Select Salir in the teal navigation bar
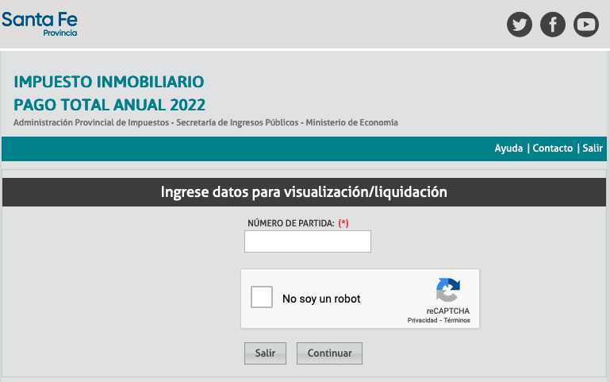Viewport: 610px width, 382px height. click(593, 149)
